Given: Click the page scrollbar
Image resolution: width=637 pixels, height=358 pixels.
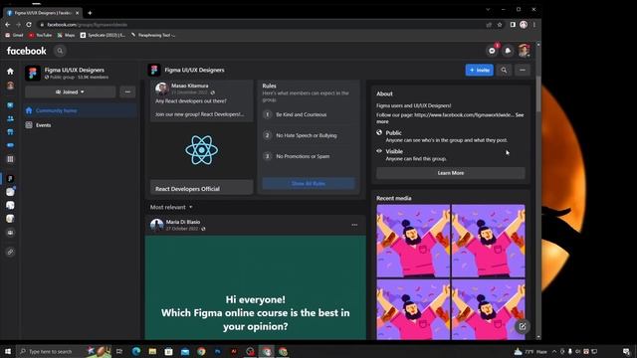Looking at the screenshot, I should (x=538, y=93).
